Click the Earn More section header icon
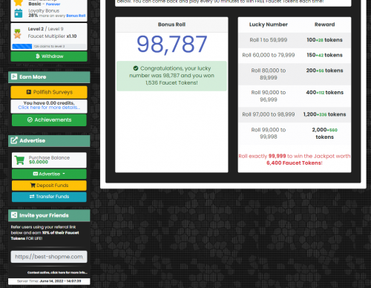The width and height of the screenshot is (371, 288). click(x=14, y=76)
